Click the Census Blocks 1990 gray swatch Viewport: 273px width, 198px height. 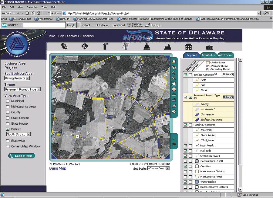click(x=197, y=161)
